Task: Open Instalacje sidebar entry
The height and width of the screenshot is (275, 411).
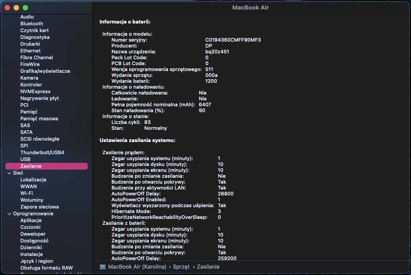Action: click(31, 254)
